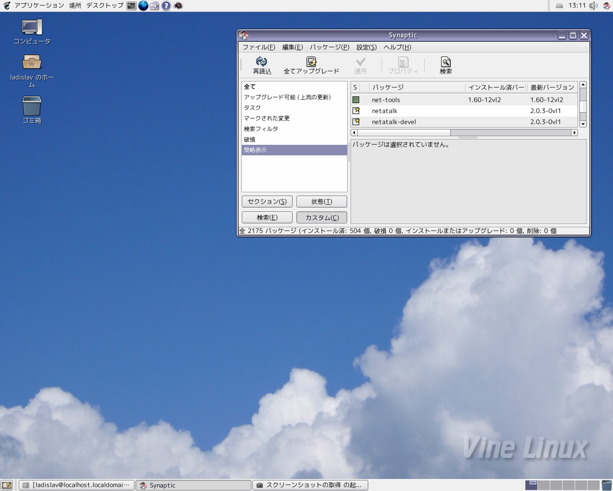Image resolution: width=613 pixels, height=491 pixels.
Task: Select 破損 filter entry
Action: coord(295,140)
